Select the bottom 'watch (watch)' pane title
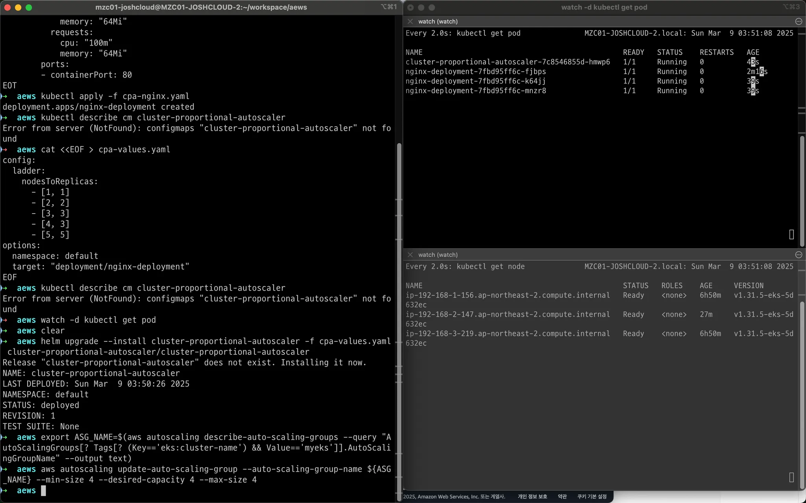806x503 pixels. click(438, 254)
